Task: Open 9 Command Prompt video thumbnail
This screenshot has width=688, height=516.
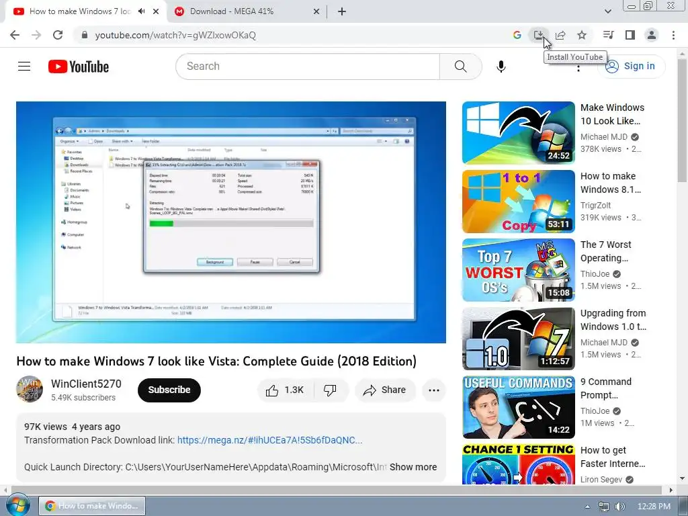Action: pos(518,406)
